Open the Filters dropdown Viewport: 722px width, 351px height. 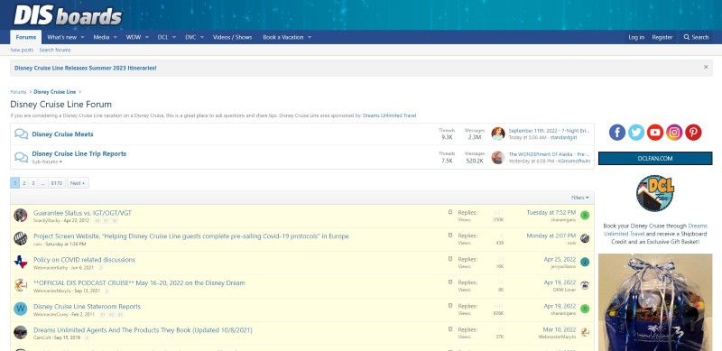pos(579,198)
